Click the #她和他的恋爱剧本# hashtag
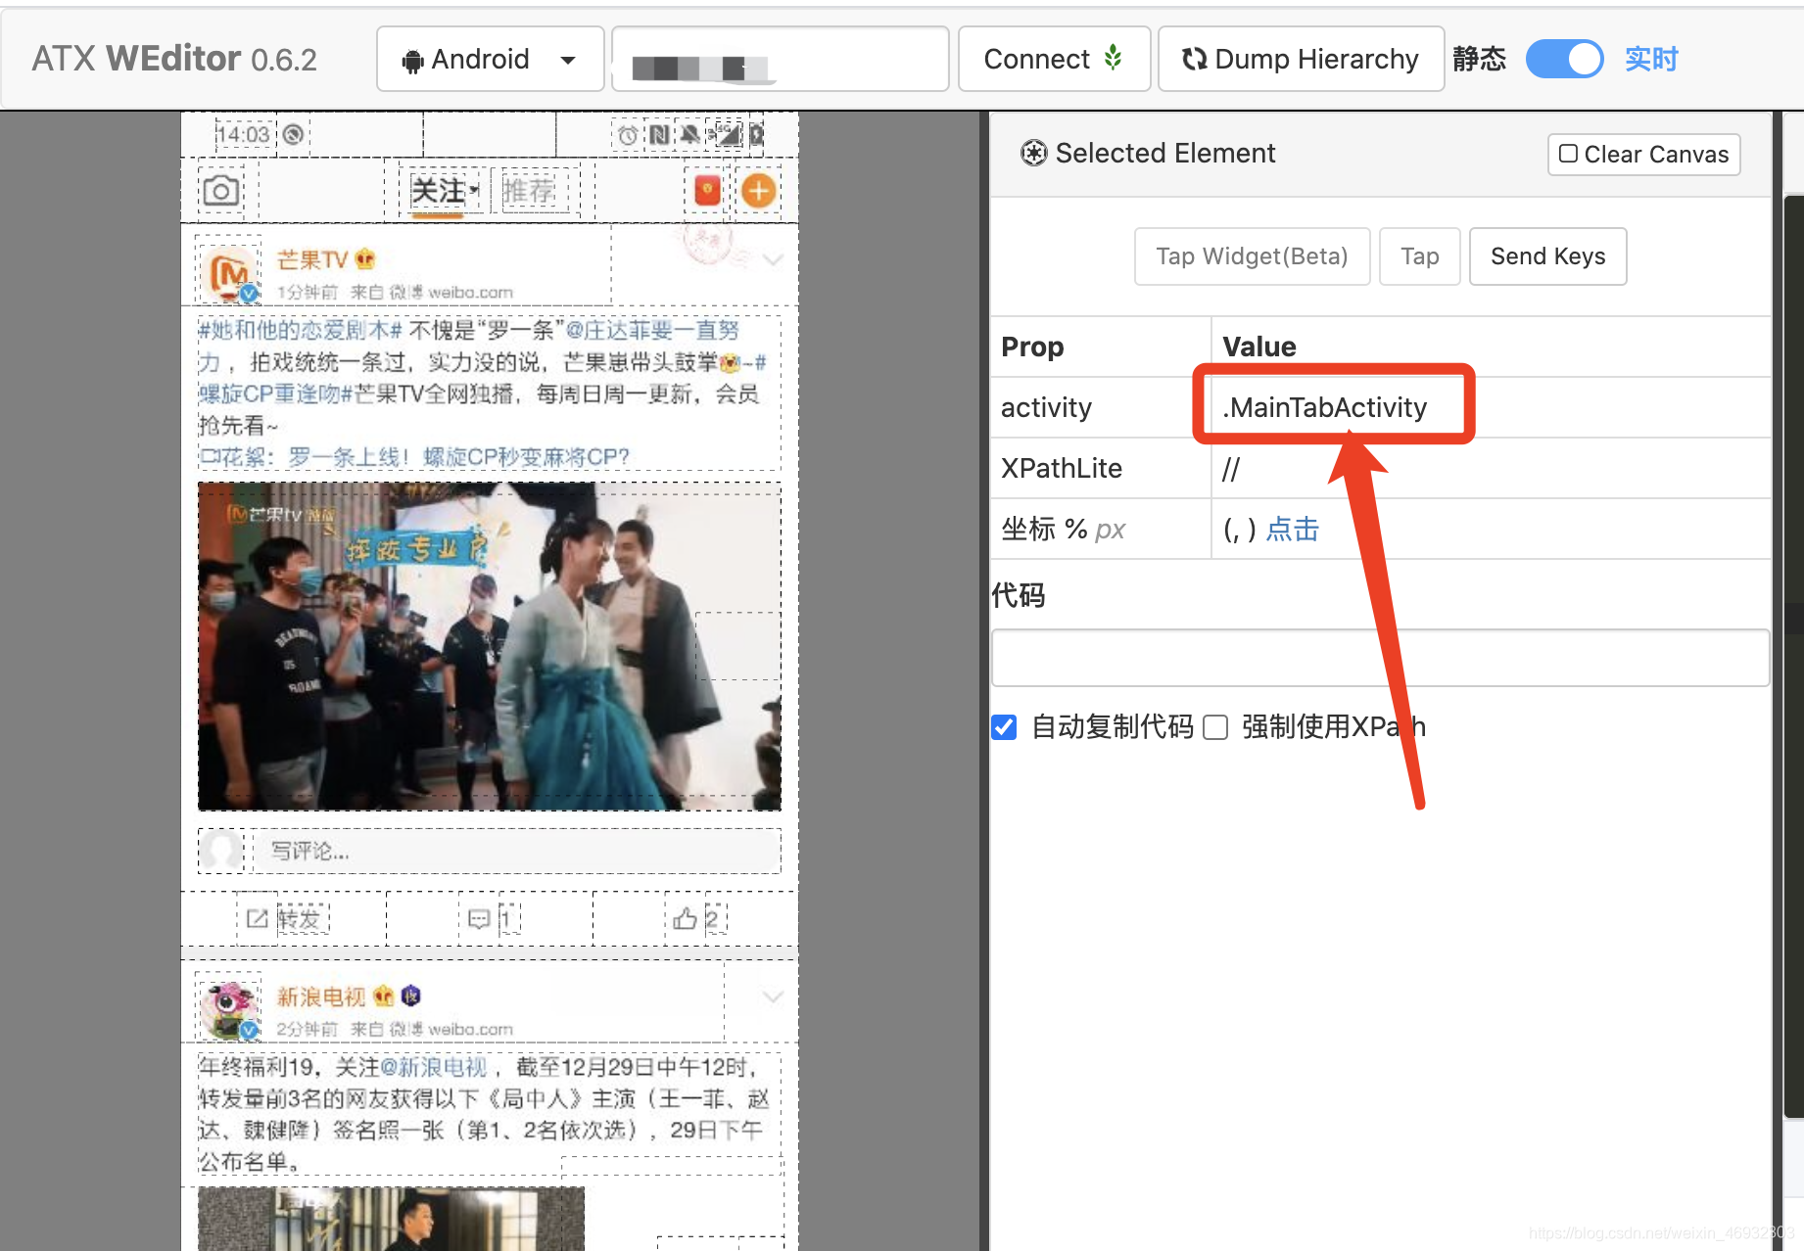The width and height of the screenshot is (1804, 1251). 300,331
